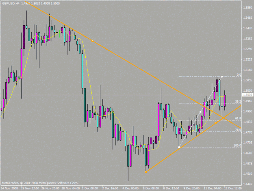
Task: Click the 1.5225 price axis label
Action: tap(247, 59)
